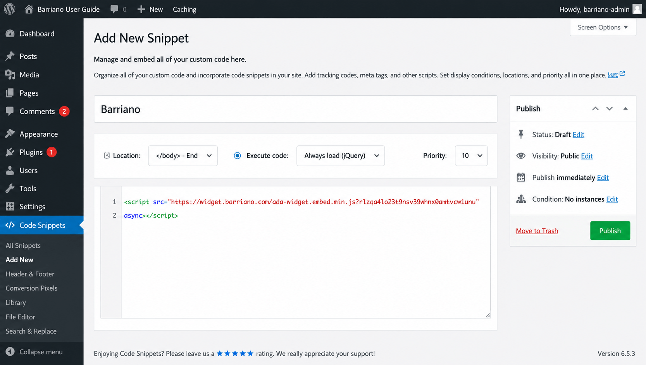Click the green Publish button
The width and height of the screenshot is (646, 365).
610,231
